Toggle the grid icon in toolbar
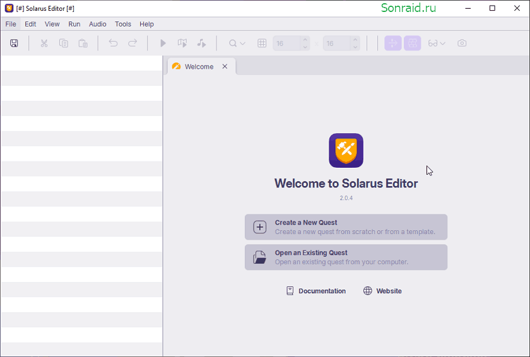 pos(262,44)
